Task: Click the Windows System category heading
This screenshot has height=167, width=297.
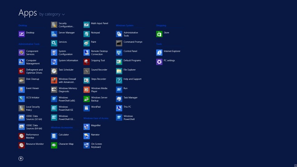Action: (x=125, y=25)
